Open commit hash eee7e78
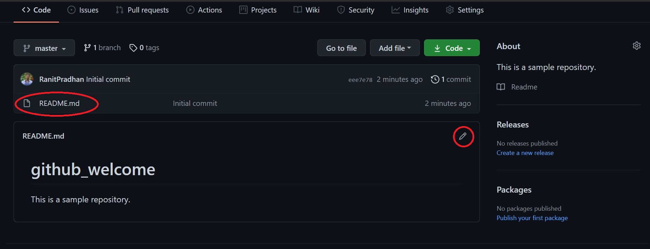Image resolution: width=650 pixels, height=249 pixels. click(360, 80)
